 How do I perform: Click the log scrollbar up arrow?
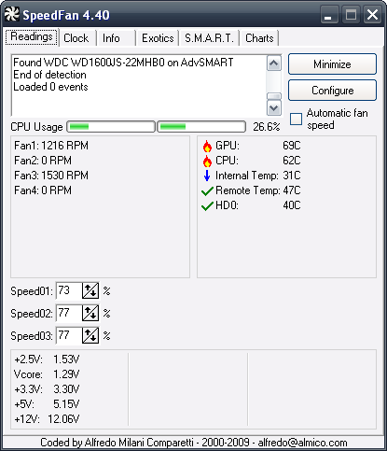tap(274, 63)
